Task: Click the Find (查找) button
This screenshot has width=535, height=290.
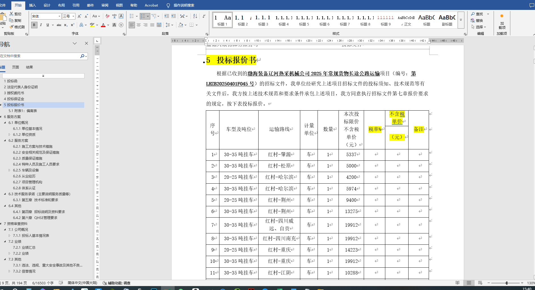Action: tap(477, 14)
